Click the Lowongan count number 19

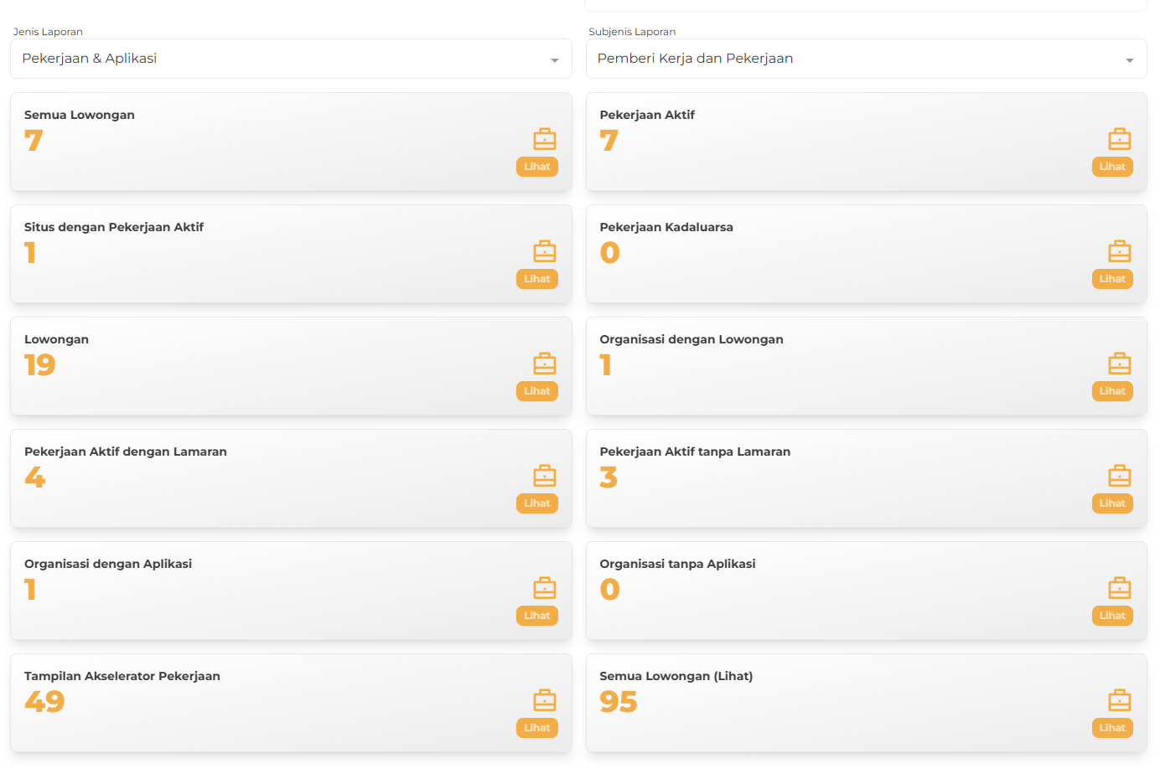pyautogui.click(x=40, y=365)
